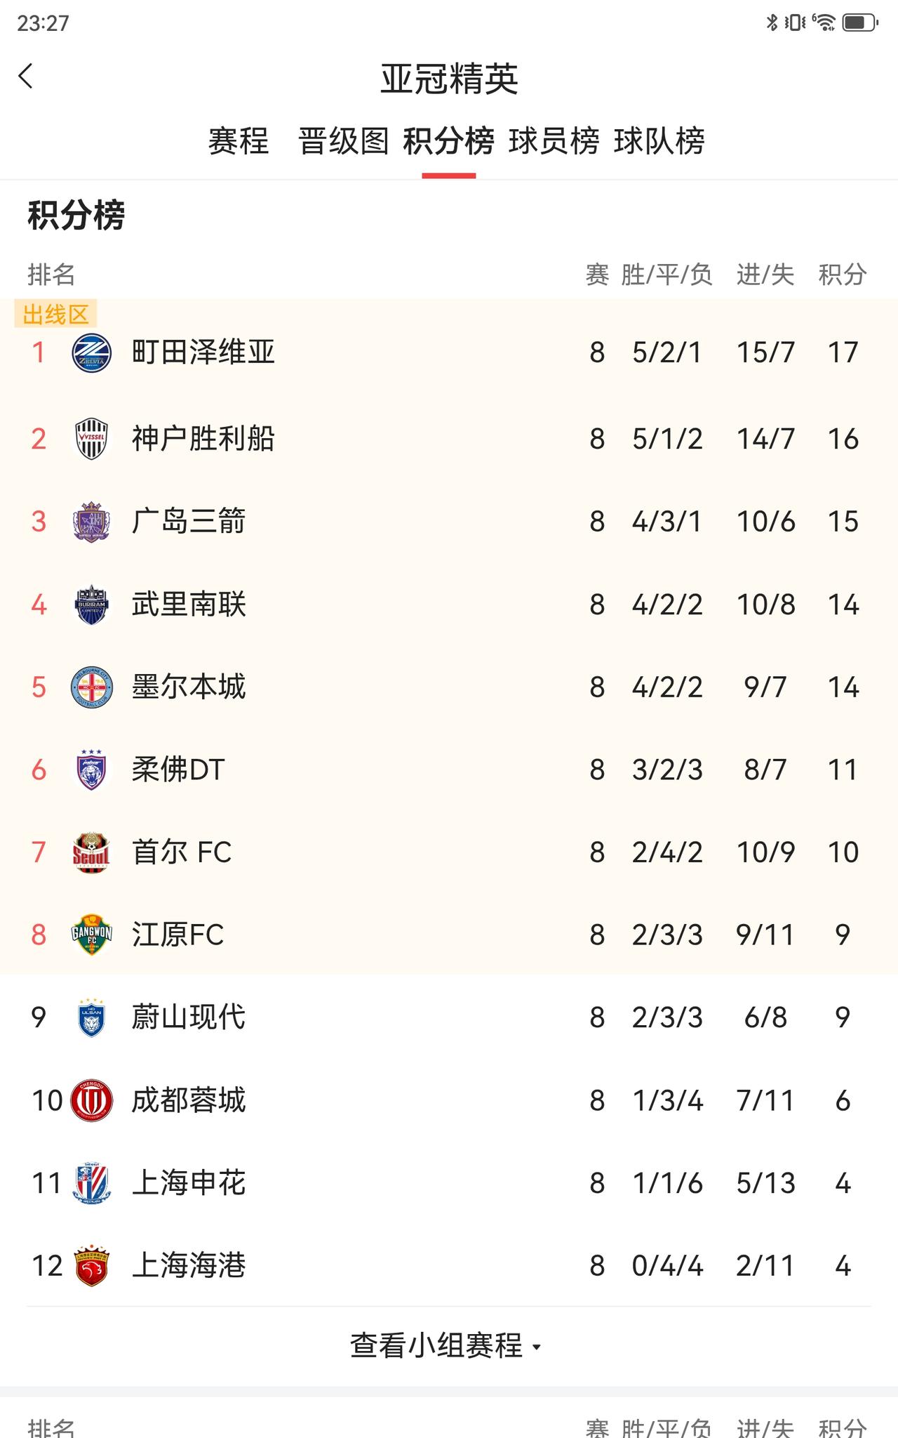Tap the Vissel Kobe team crest
The image size is (898, 1438).
point(91,439)
